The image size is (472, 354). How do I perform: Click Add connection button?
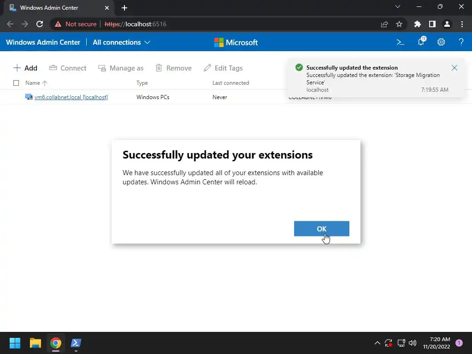[25, 68]
